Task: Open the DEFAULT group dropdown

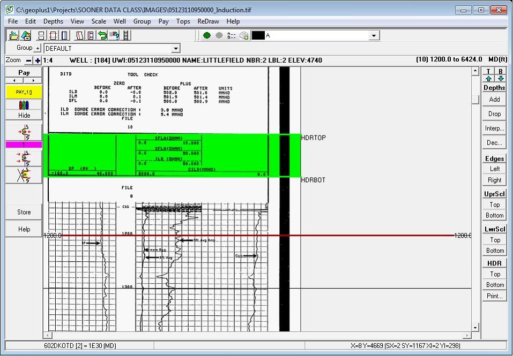Action: (x=175, y=48)
